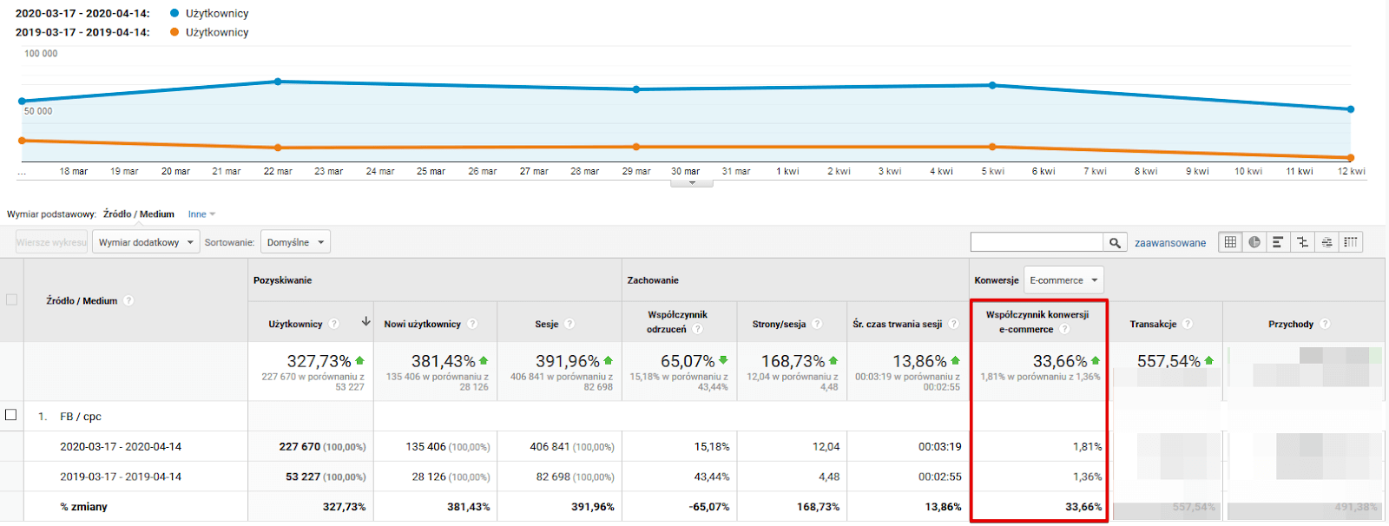Switch to the pie chart percentage view
This screenshot has height=526, width=1389.
coord(1254,242)
